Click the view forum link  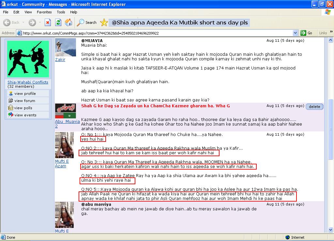click(x=24, y=101)
